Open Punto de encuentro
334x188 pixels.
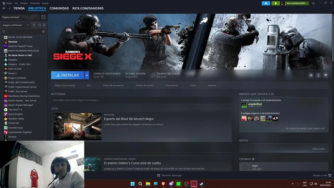tap(113, 85)
